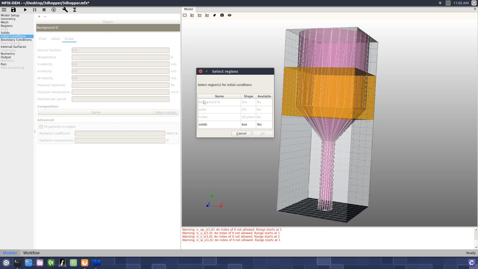Switch to Fluid tab

tap(43, 39)
